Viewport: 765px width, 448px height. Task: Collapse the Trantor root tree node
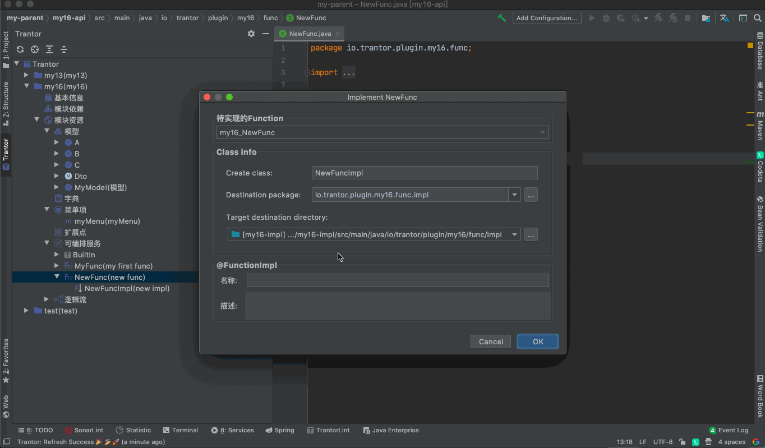point(17,64)
